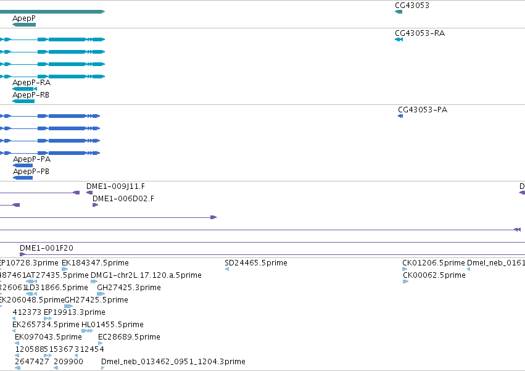Image resolution: width=525 pixels, height=371 pixels.
Task: Select the arrow under 2647427
Action: point(18,368)
